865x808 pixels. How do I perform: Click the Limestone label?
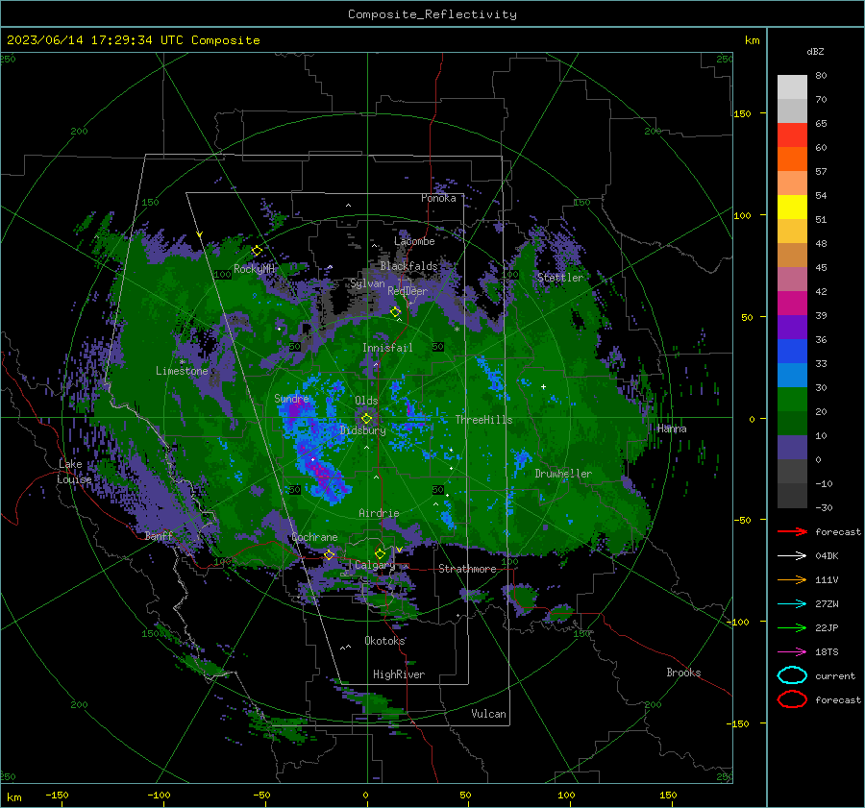tap(182, 371)
